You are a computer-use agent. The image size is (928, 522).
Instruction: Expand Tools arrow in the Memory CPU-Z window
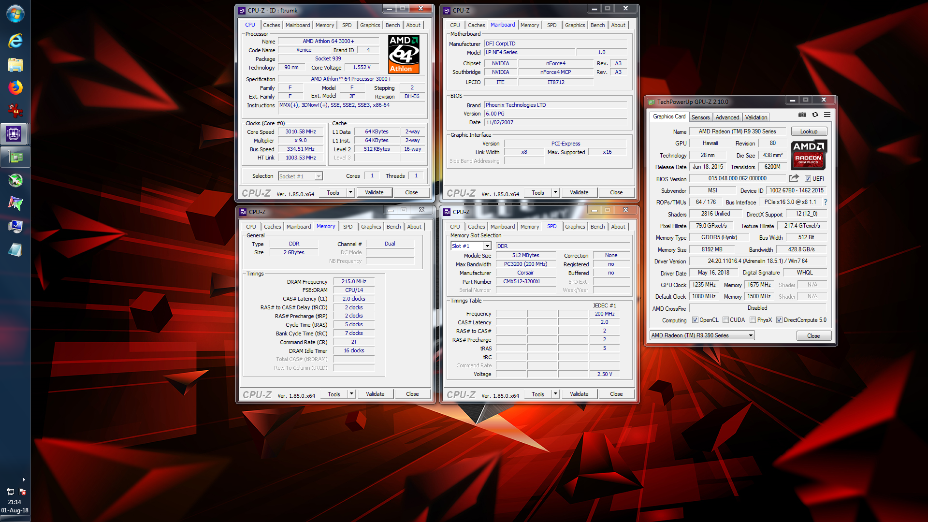(351, 394)
